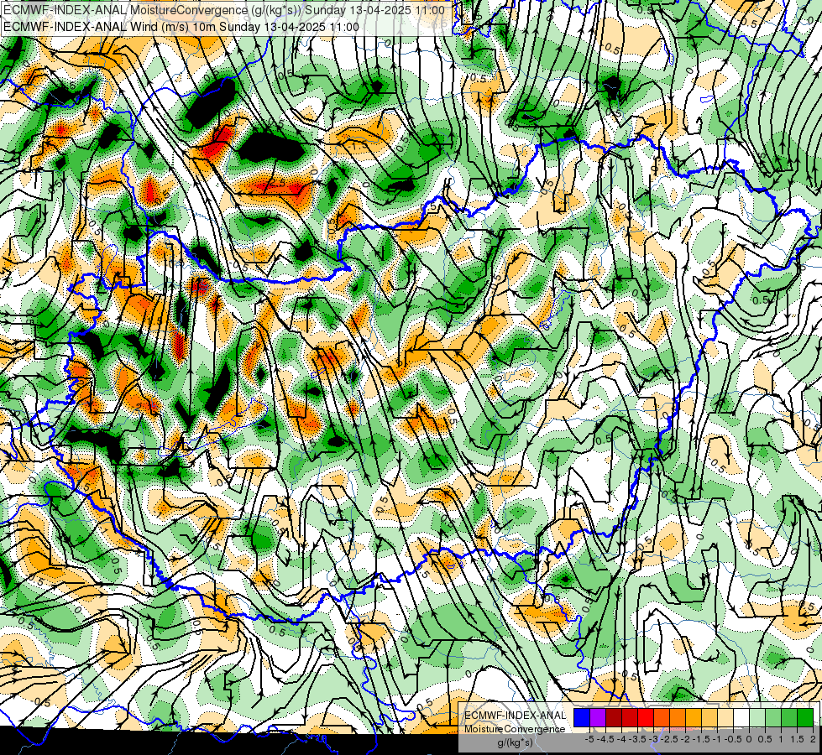822x755 pixels.
Task: Click 'ECMWF-INDEX-ANAL' label in the legend
Action: [x=515, y=716]
